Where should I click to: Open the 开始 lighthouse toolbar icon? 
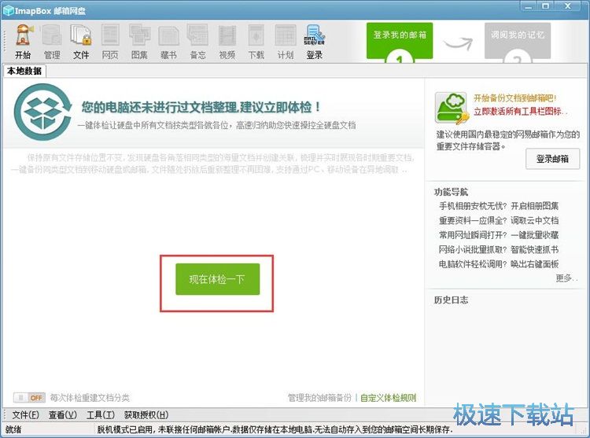point(24,42)
